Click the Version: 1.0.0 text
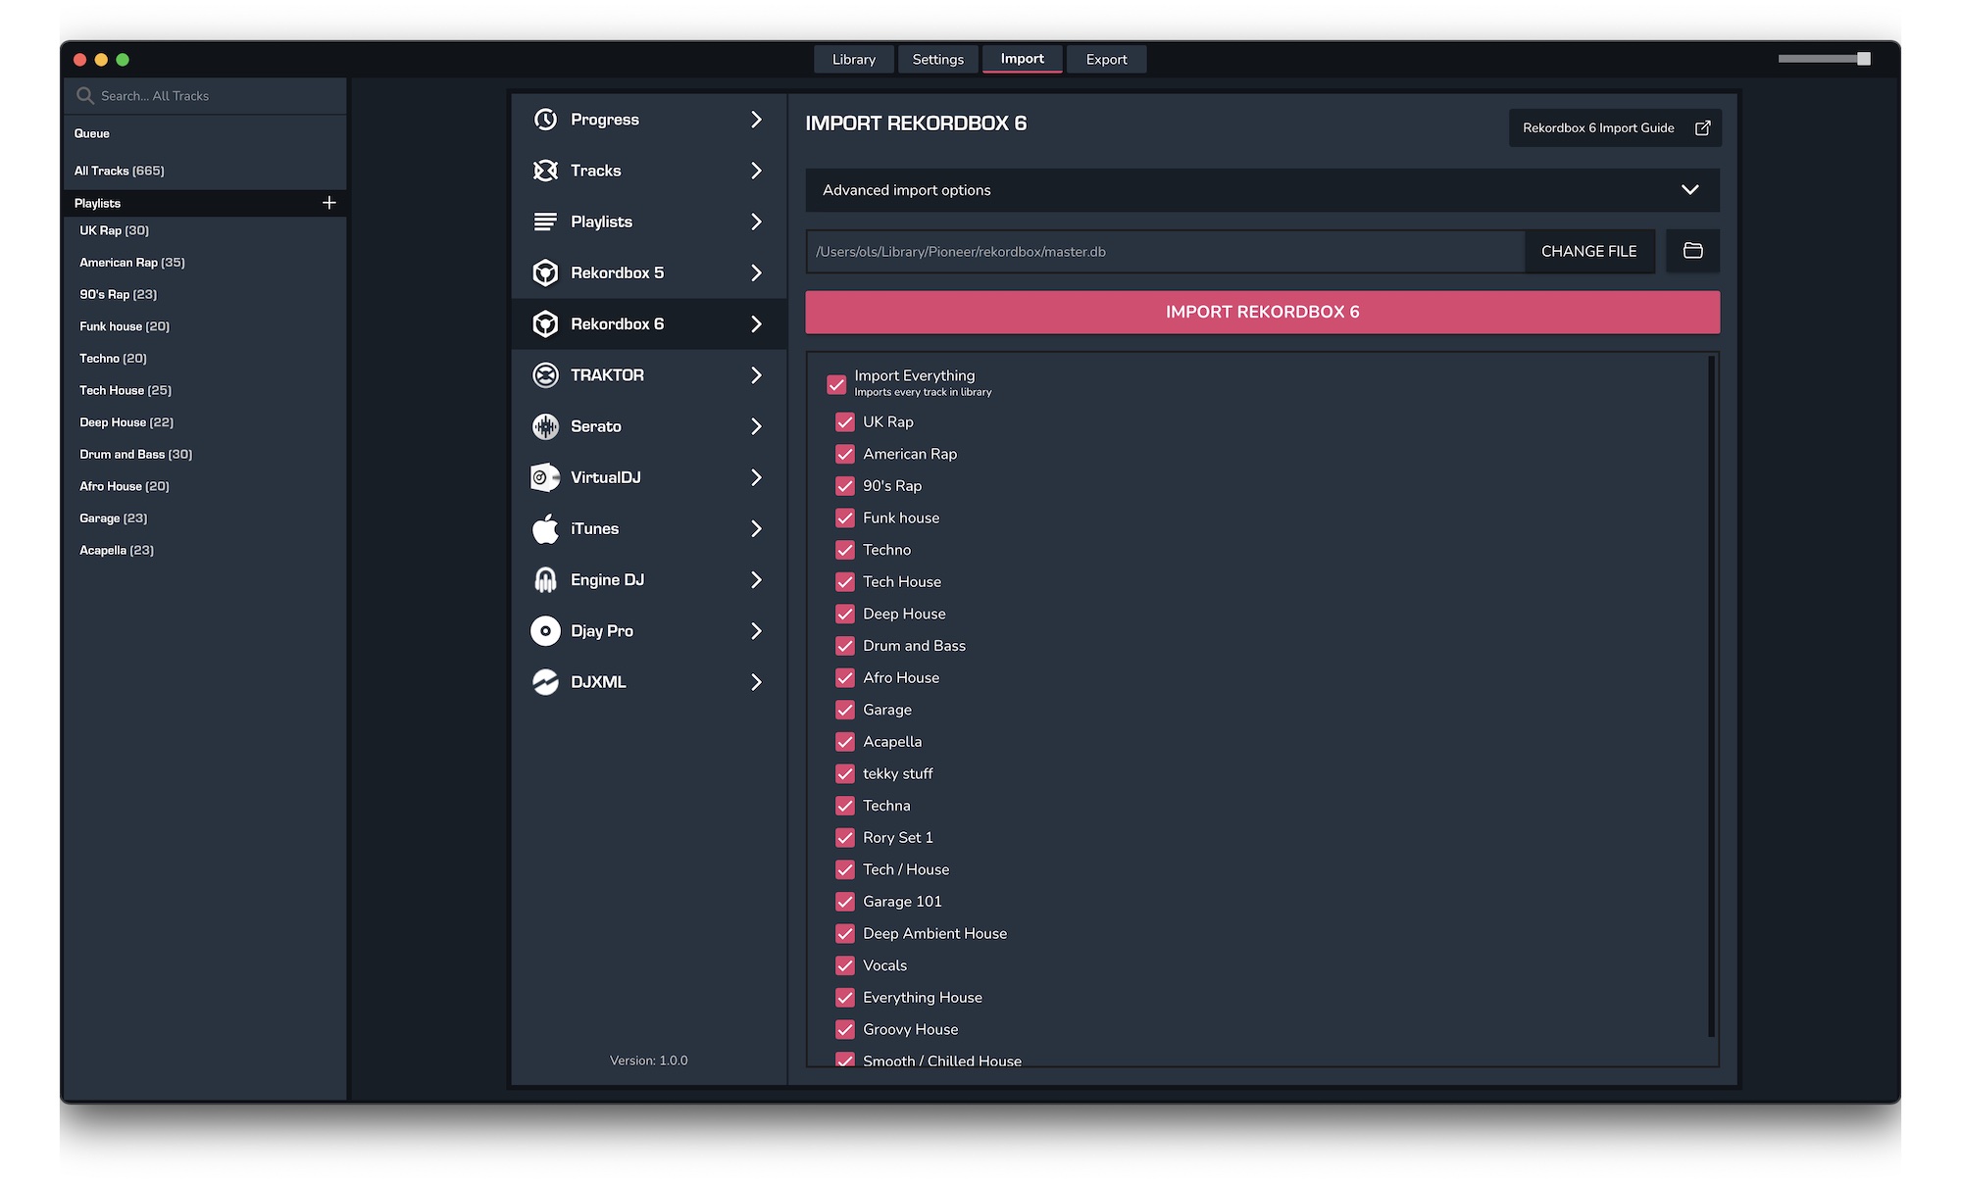The image size is (1961, 1183). click(x=648, y=1060)
